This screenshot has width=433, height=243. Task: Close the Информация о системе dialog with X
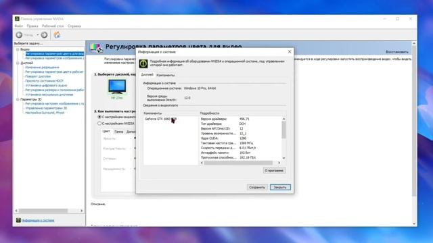[290, 52]
